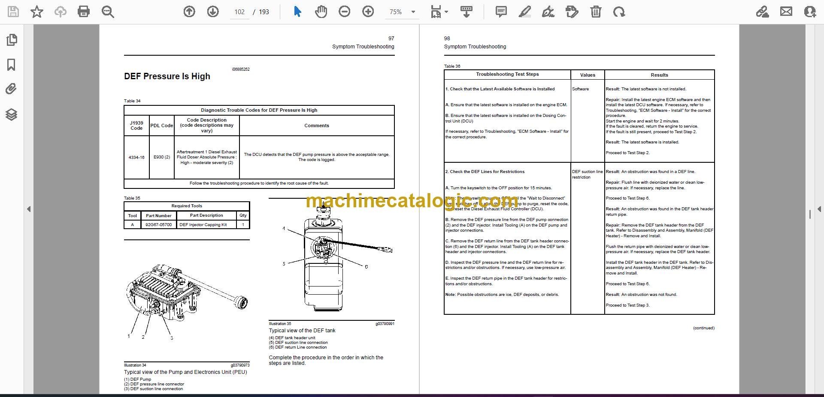Viewport: 824px width, 397px height.
Task: Open page thumbnails panel
Action: point(12,40)
